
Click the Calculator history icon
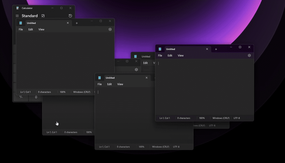pyautogui.click(x=70, y=16)
